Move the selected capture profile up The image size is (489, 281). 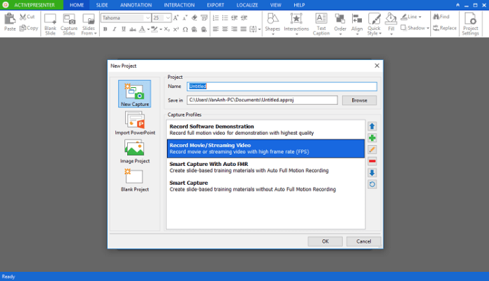tap(372, 126)
